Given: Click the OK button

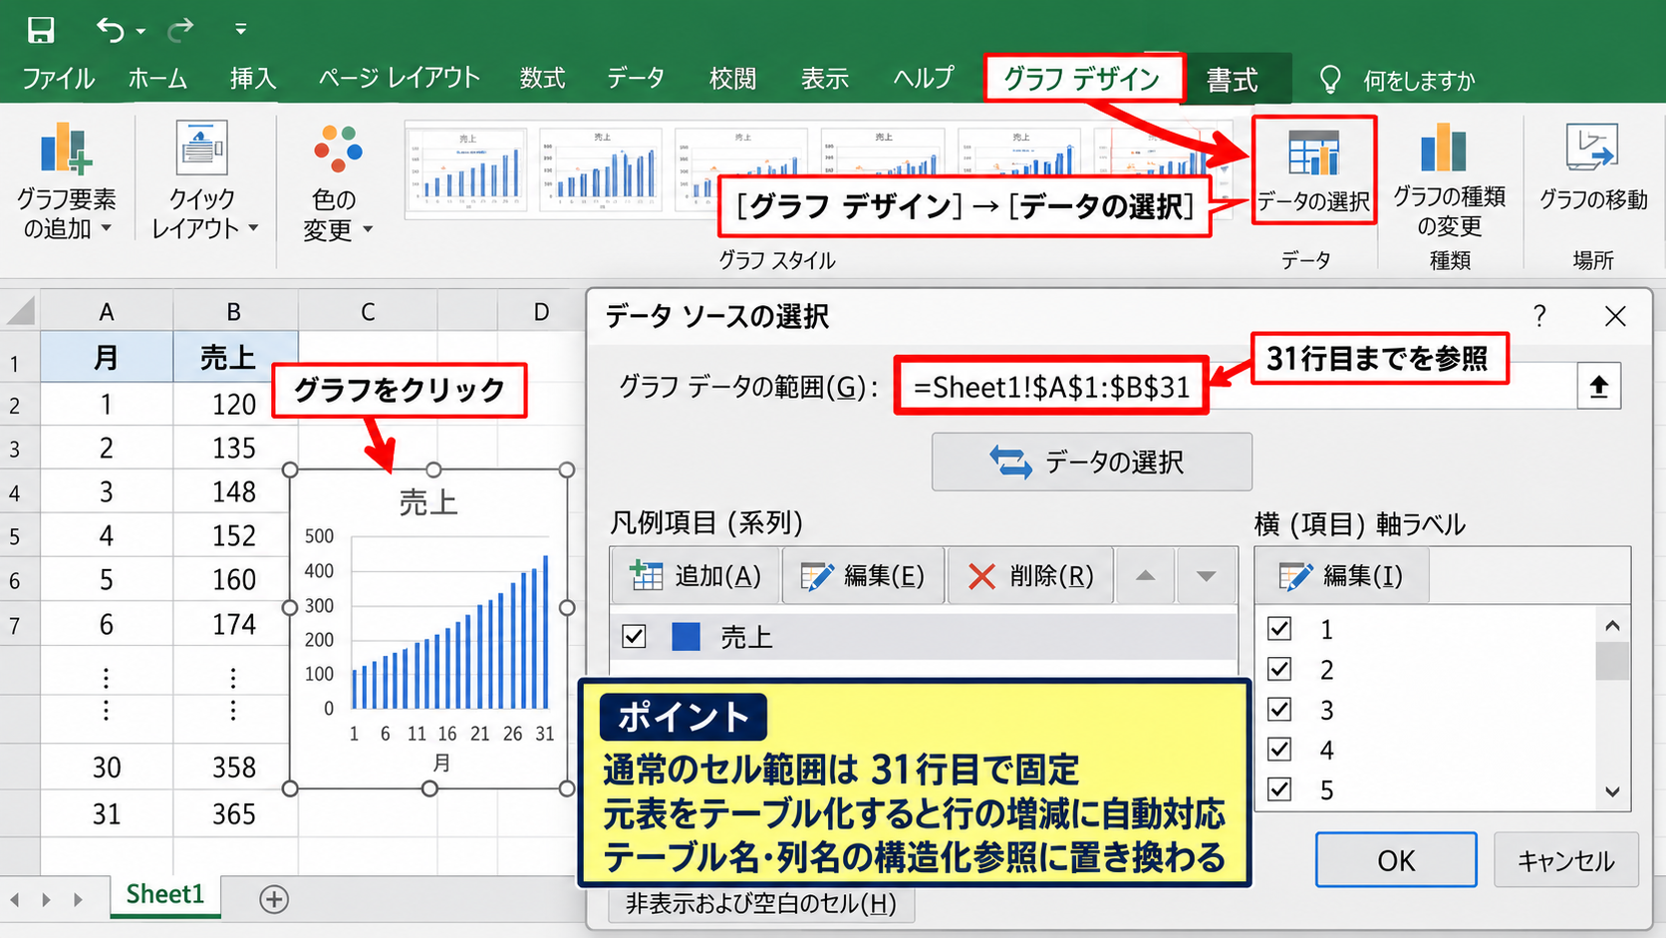Looking at the screenshot, I should coord(1396,859).
